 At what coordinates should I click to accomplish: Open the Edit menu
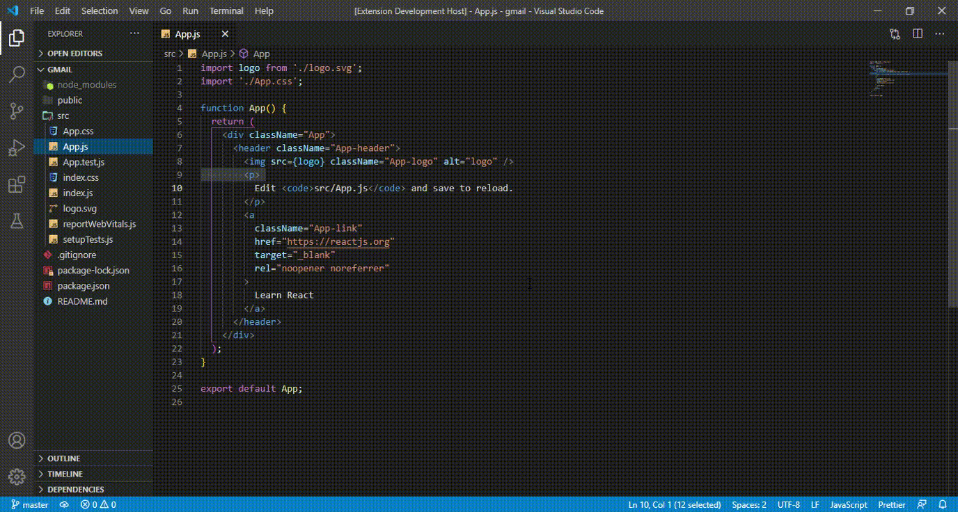[63, 10]
